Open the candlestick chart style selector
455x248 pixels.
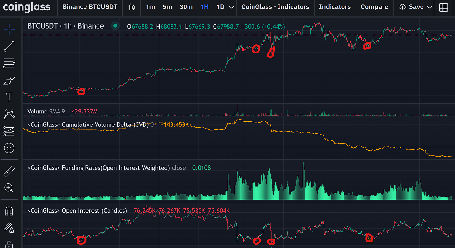[132, 7]
